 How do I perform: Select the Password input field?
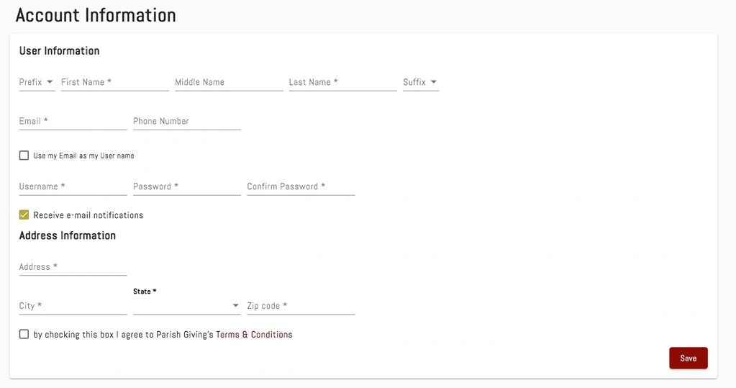(186, 186)
